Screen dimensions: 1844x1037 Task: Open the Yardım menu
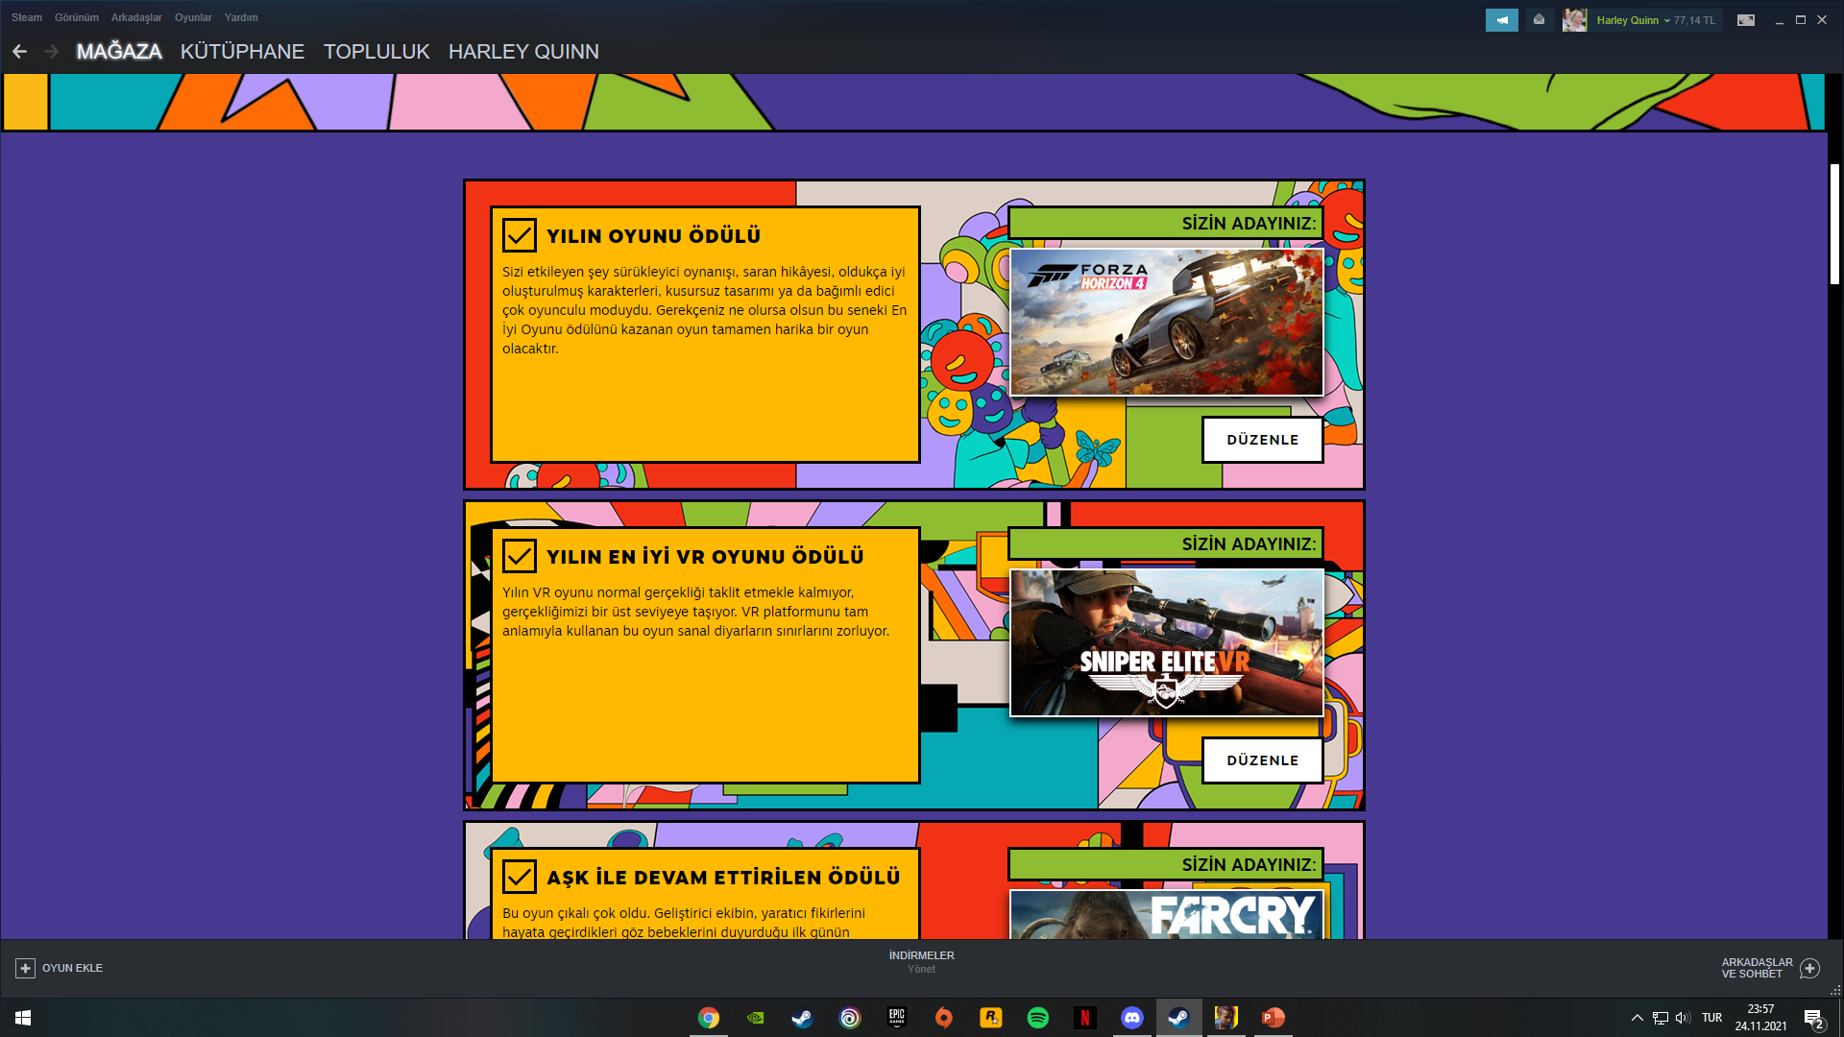click(x=241, y=17)
